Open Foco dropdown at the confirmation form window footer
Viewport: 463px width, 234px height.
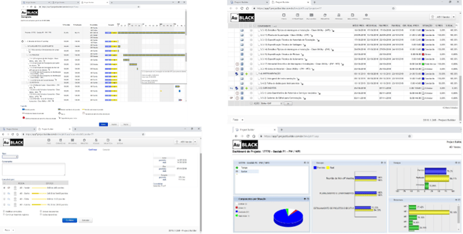click(9, 230)
